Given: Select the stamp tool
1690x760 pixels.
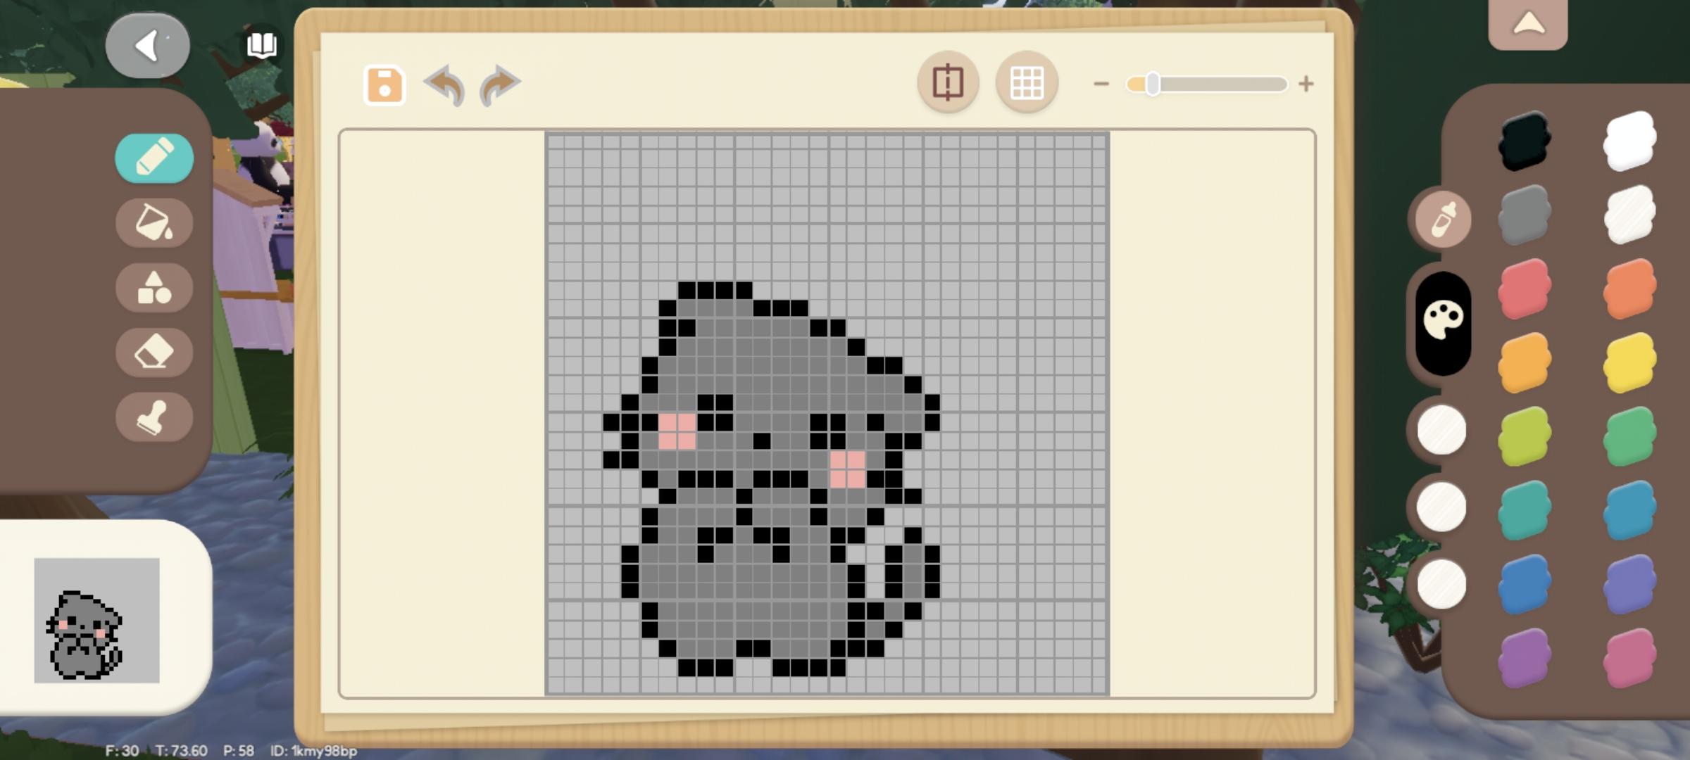Looking at the screenshot, I should (154, 417).
